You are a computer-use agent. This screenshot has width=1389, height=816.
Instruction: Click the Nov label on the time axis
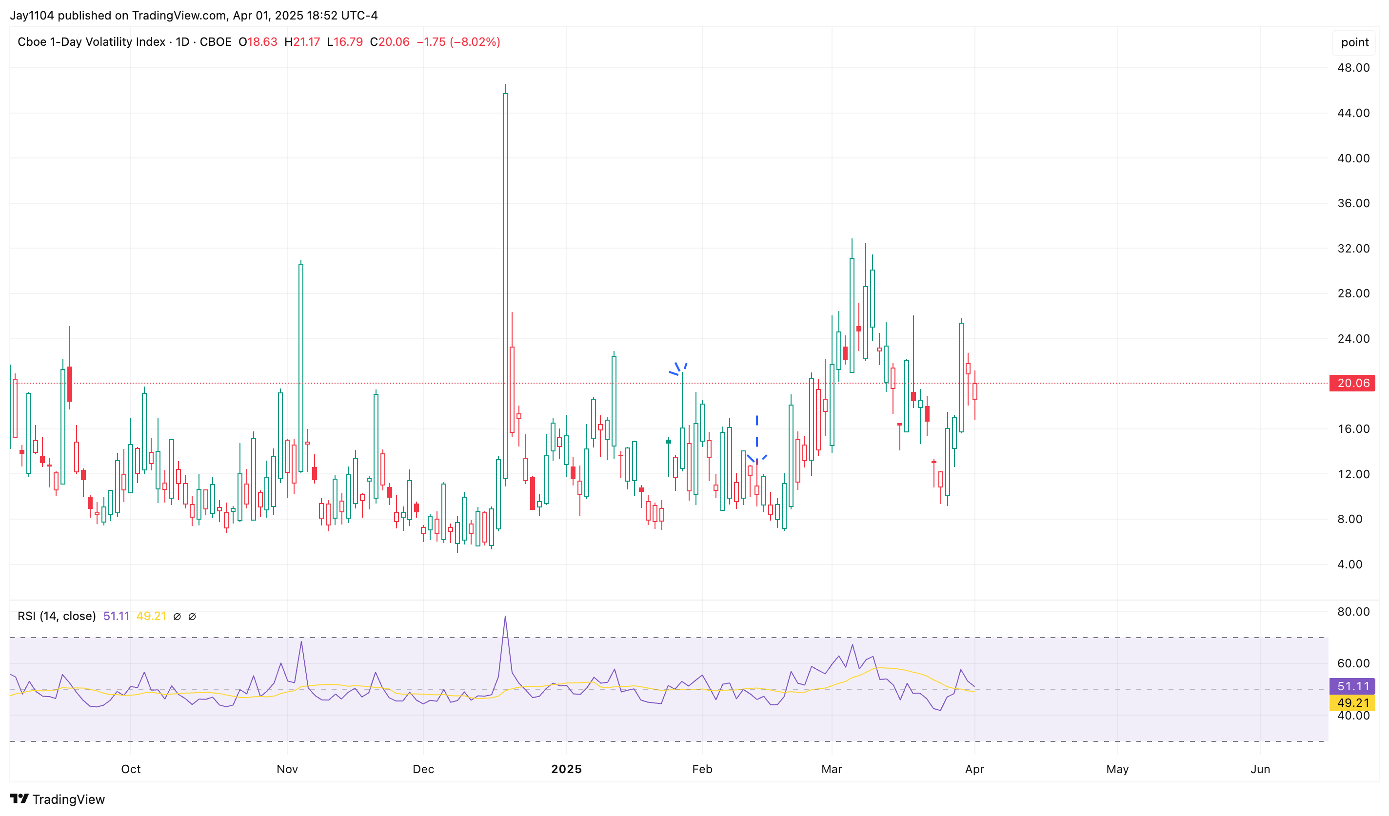pyautogui.click(x=287, y=769)
